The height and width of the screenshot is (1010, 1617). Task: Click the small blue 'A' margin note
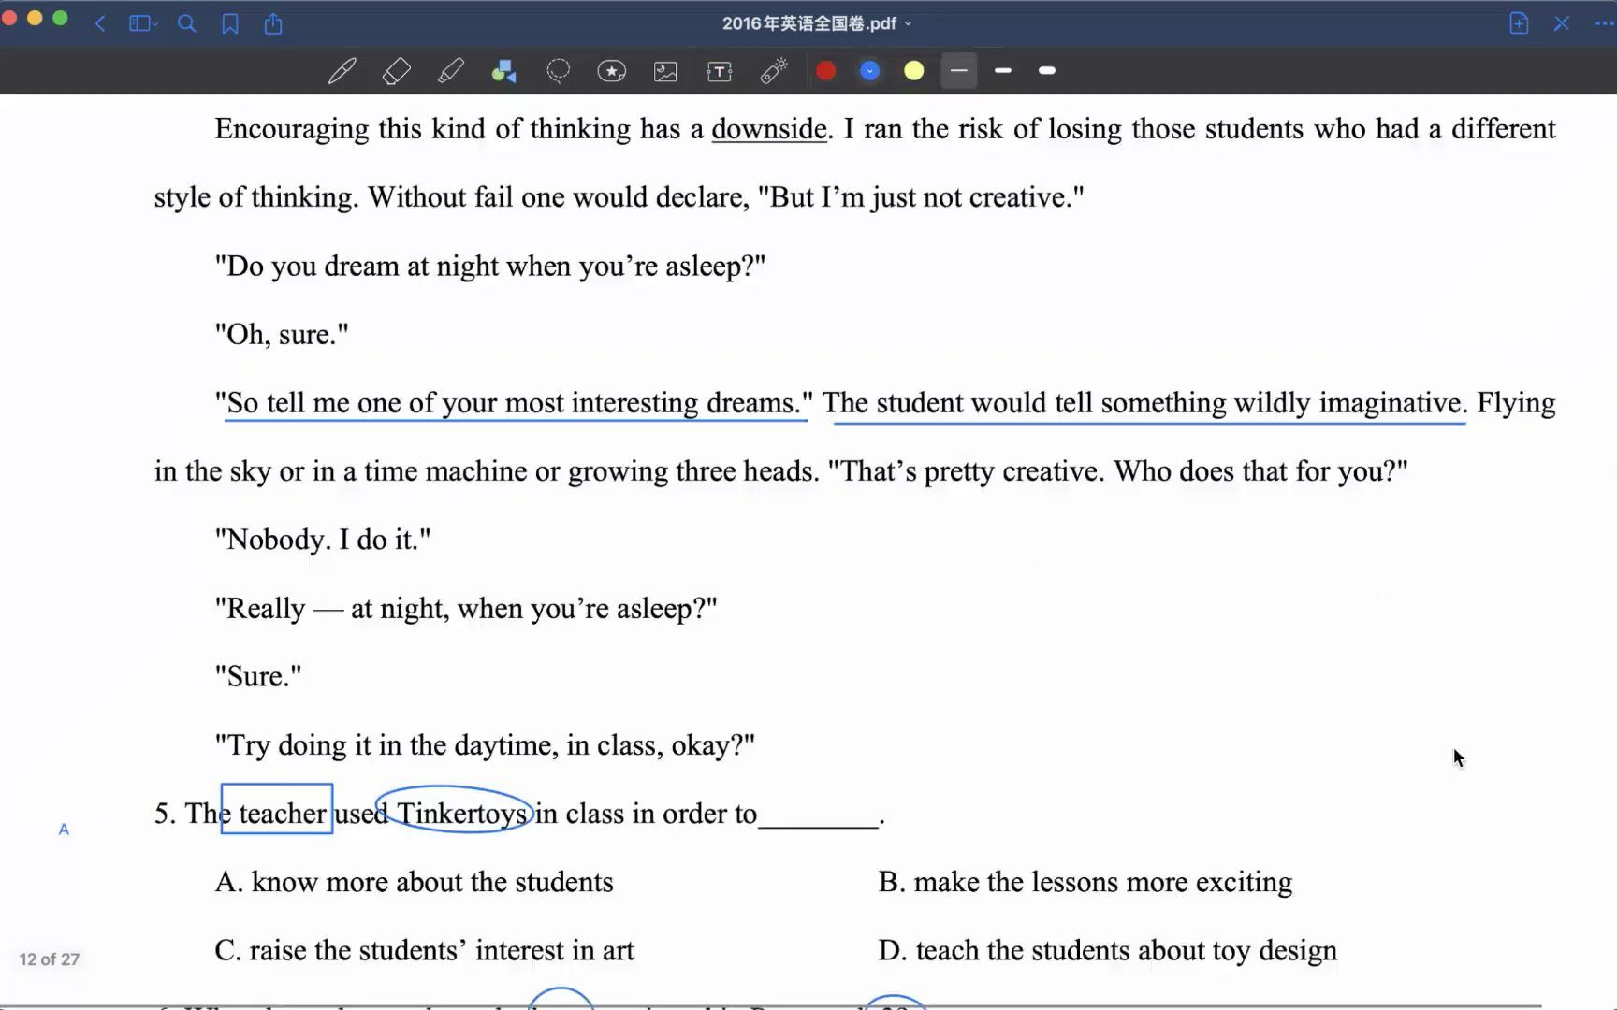point(64,830)
